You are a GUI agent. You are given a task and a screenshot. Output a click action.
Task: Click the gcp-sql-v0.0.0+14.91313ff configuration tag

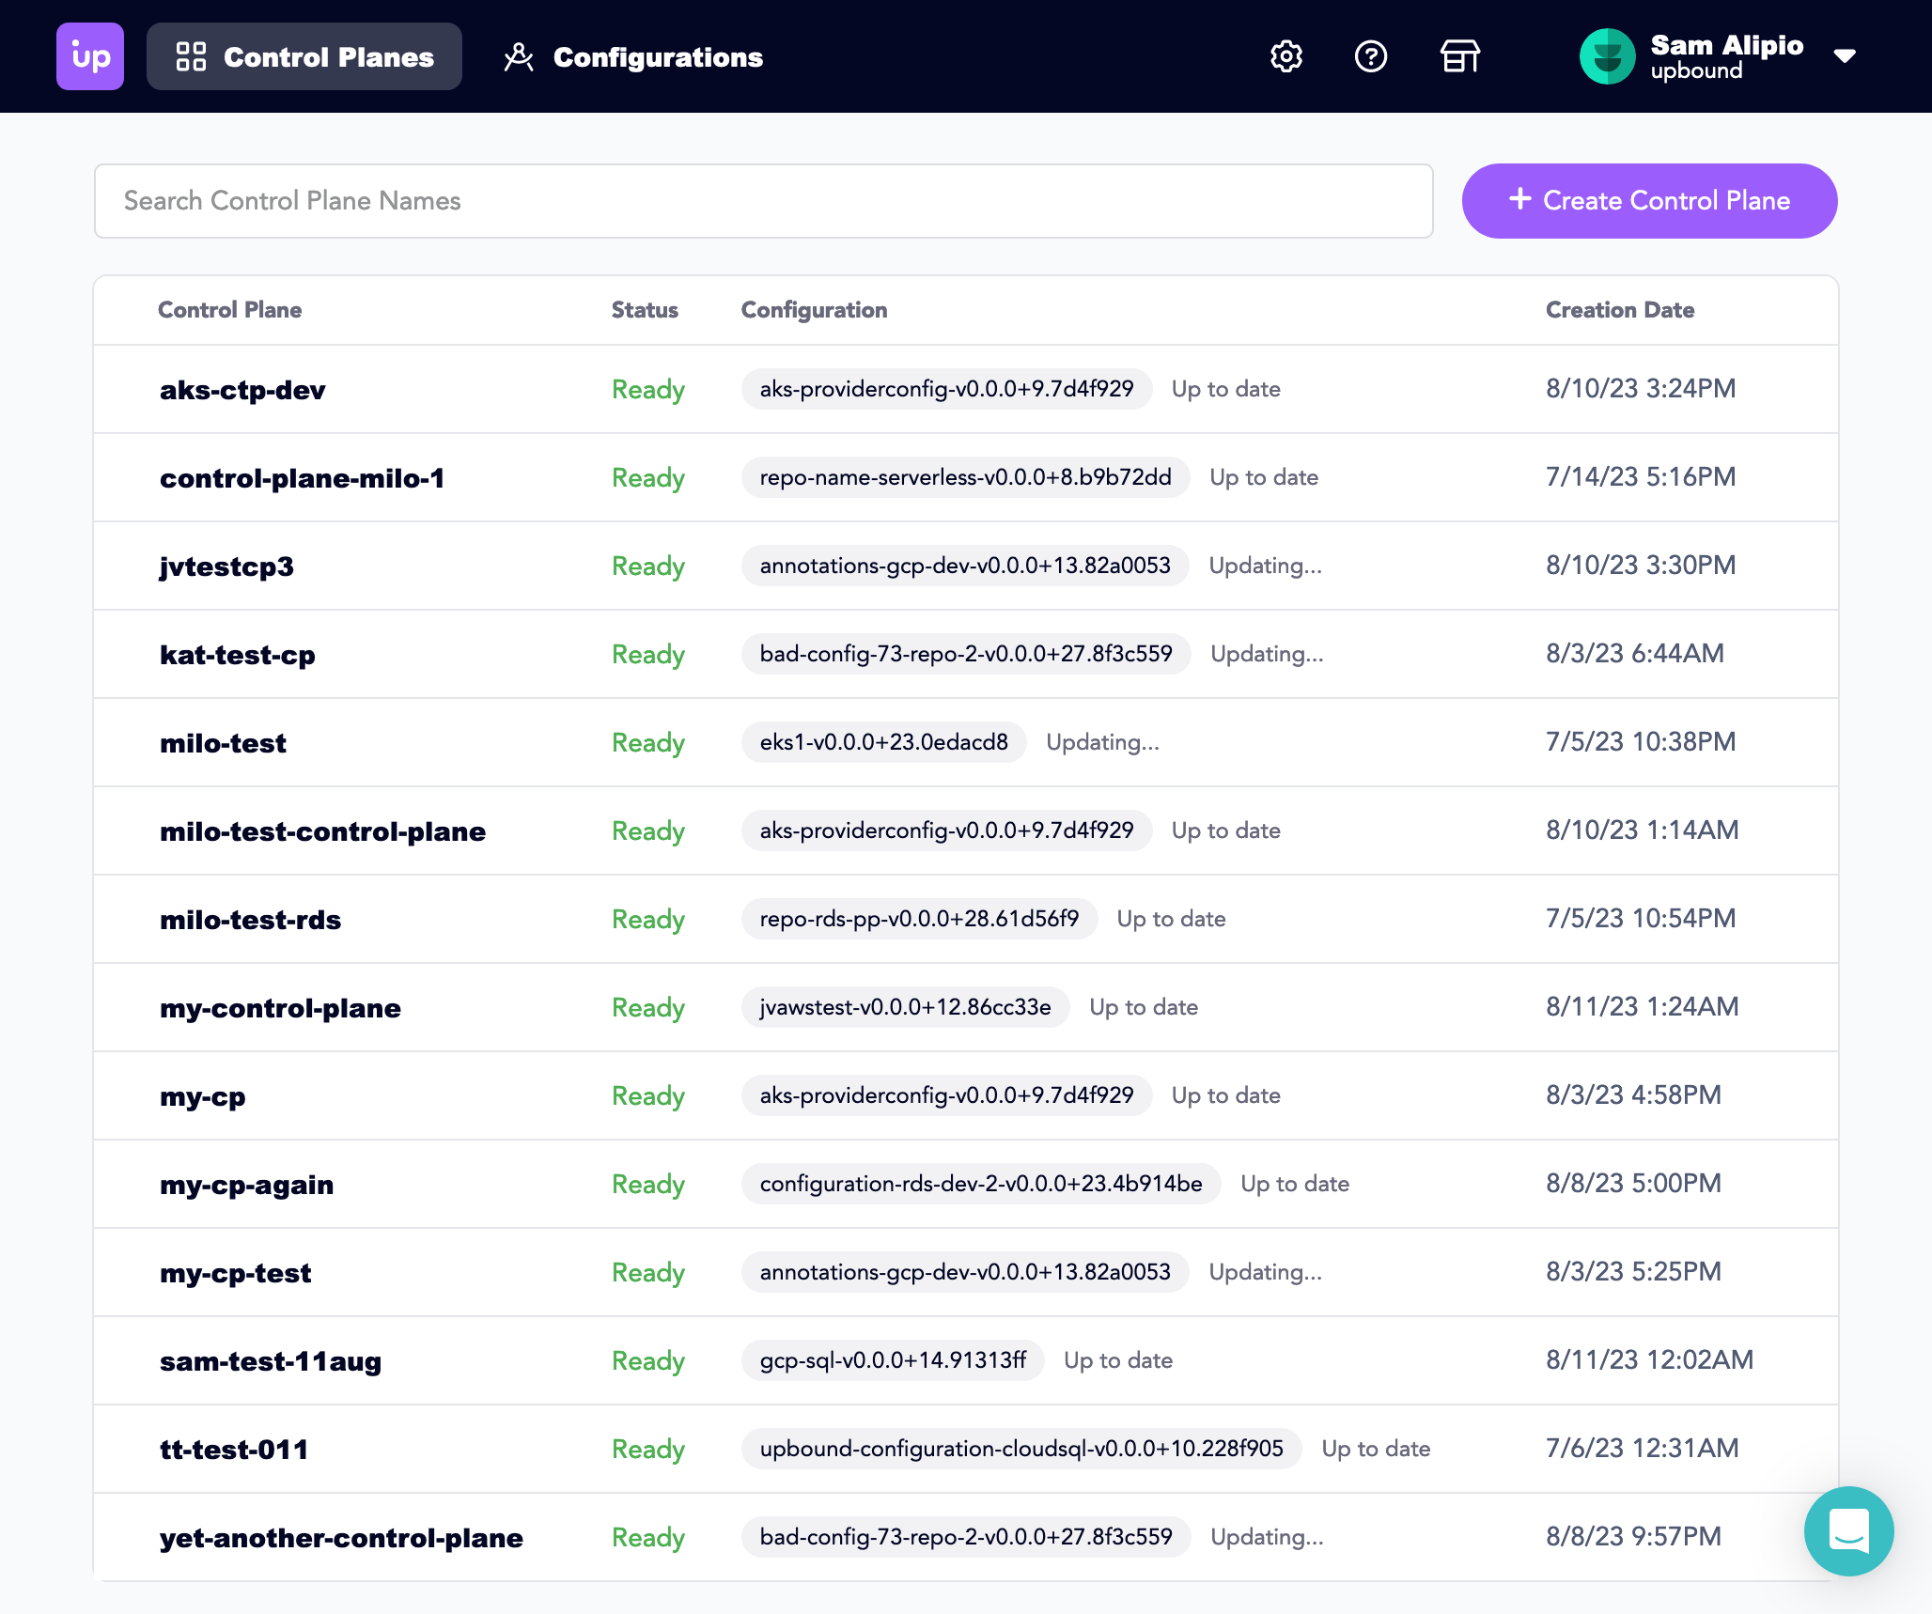click(892, 1360)
